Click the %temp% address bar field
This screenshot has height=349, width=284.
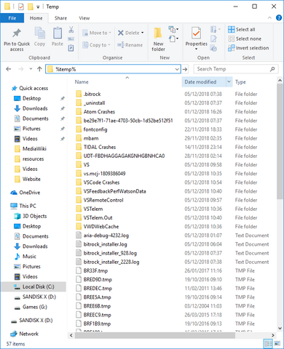click(113, 69)
